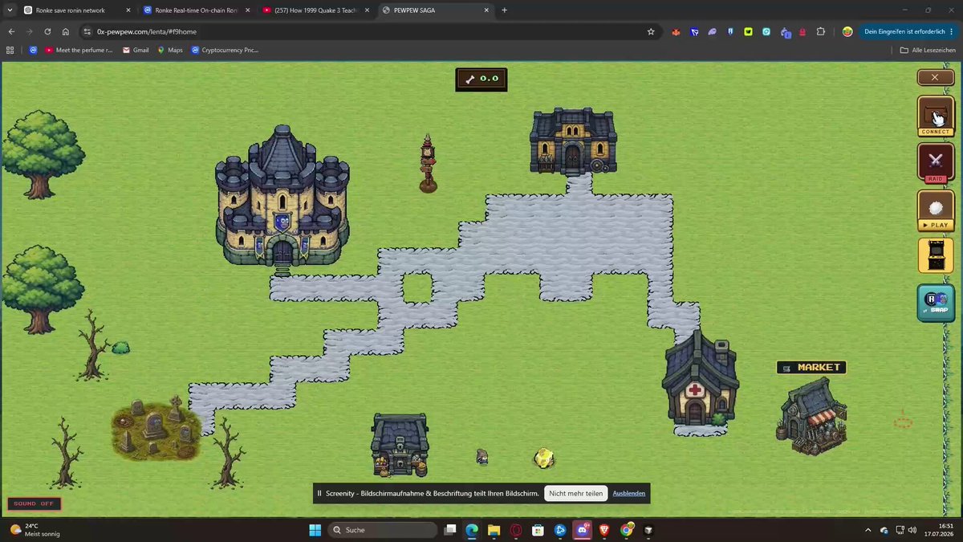Screen dimensions: 963x542
Task: Open the arcade machine icon in sidebar
Action: pos(935,256)
